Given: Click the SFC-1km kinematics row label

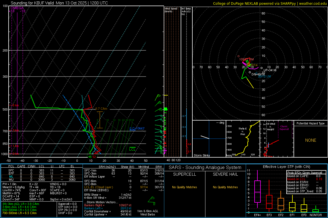Looking at the screenshot, I should 90,170.
